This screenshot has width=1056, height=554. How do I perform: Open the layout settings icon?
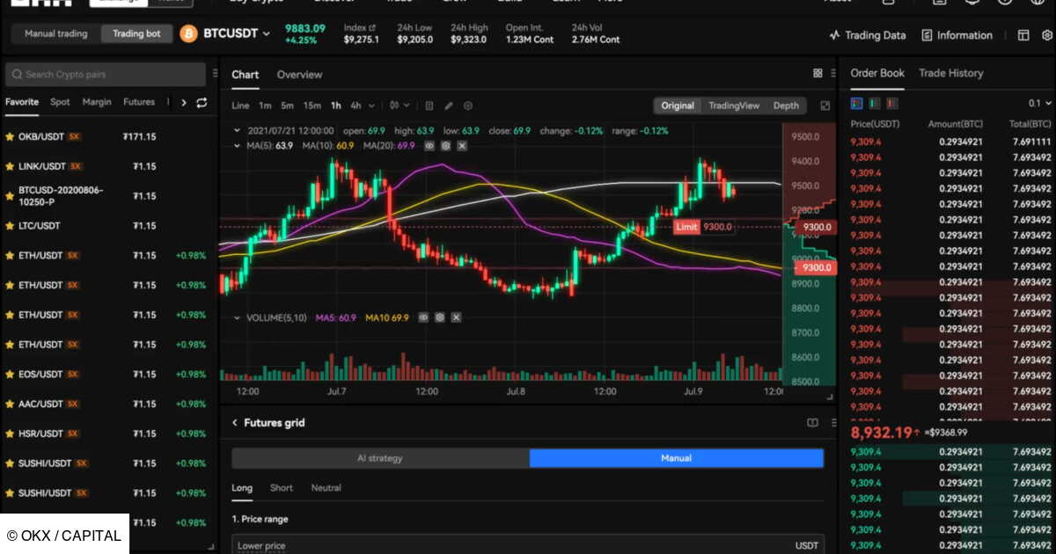[1023, 35]
